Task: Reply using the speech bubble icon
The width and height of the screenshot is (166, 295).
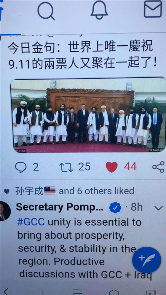Action: pyautogui.click(x=21, y=168)
